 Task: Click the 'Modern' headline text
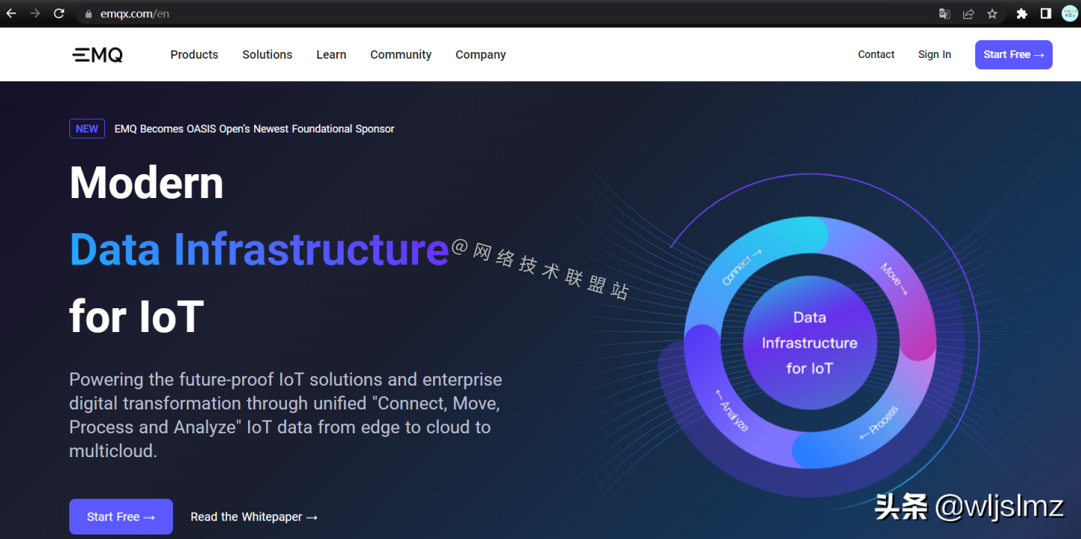[147, 182]
